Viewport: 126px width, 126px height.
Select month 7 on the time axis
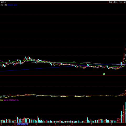(x=91, y=124)
